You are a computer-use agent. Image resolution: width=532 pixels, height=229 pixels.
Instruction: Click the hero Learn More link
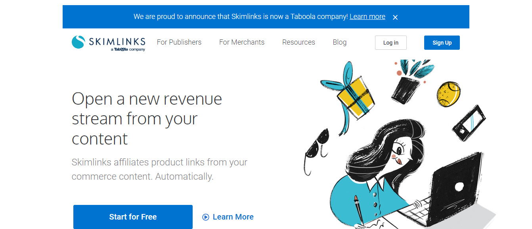pyautogui.click(x=233, y=217)
